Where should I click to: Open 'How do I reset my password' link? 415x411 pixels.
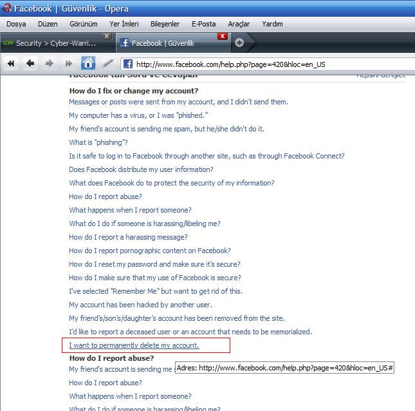point(154,264)
